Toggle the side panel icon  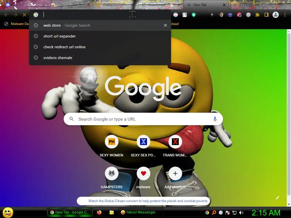coord(267,15)
